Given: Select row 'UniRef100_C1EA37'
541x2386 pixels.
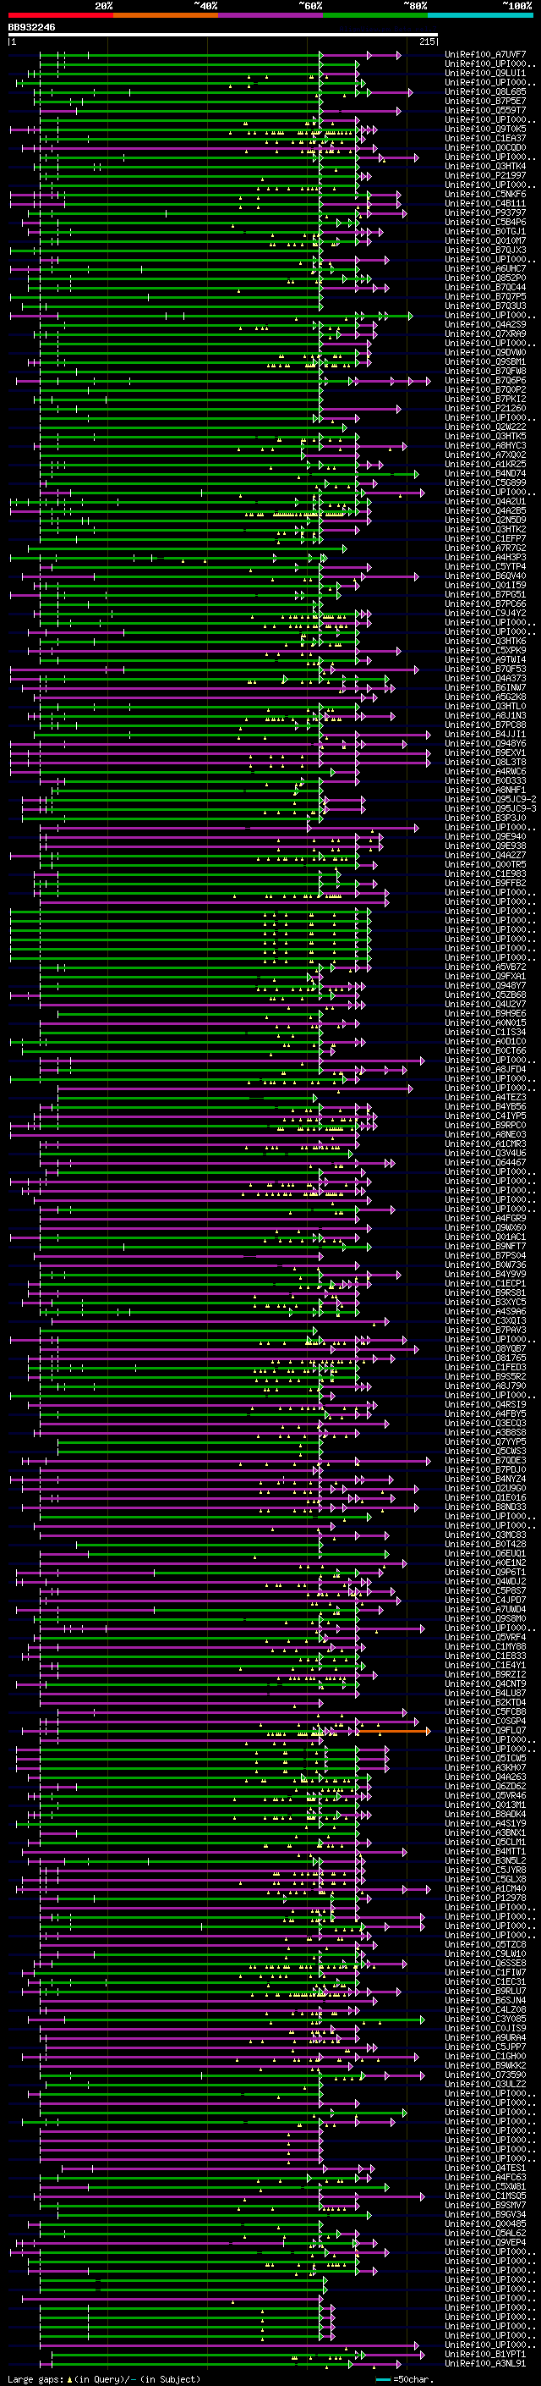Looking at the screenshot, I should tap(485, 138).
